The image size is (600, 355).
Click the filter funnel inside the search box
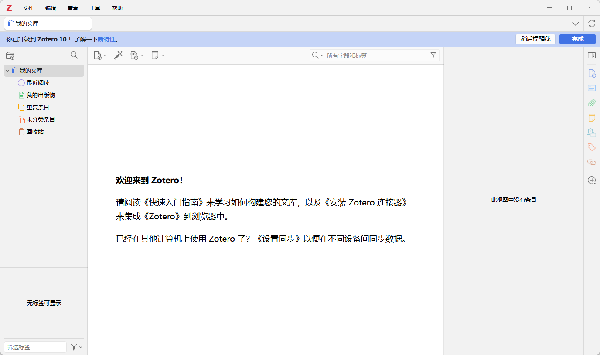click(x=433, y=55)
